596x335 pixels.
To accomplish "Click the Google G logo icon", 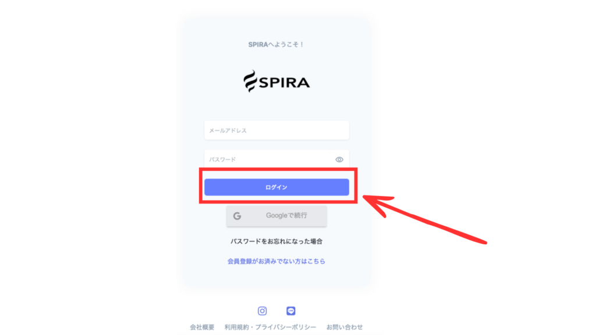I will pyautogui.click(x=237, y=216).
